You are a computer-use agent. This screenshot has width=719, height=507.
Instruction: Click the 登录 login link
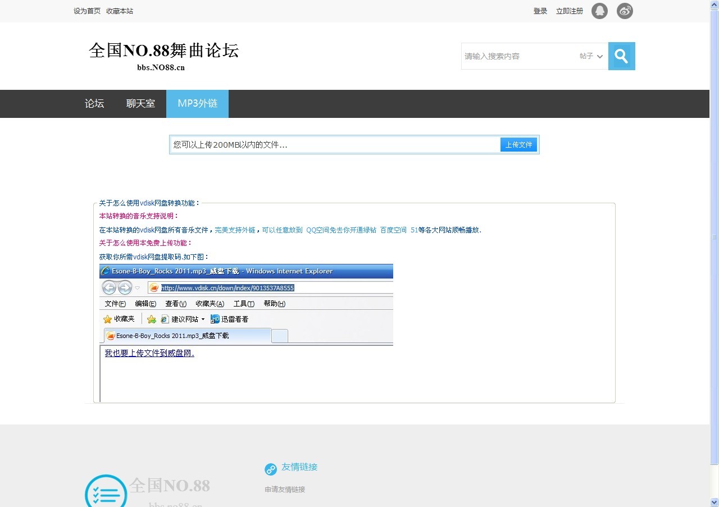point(540,11)
